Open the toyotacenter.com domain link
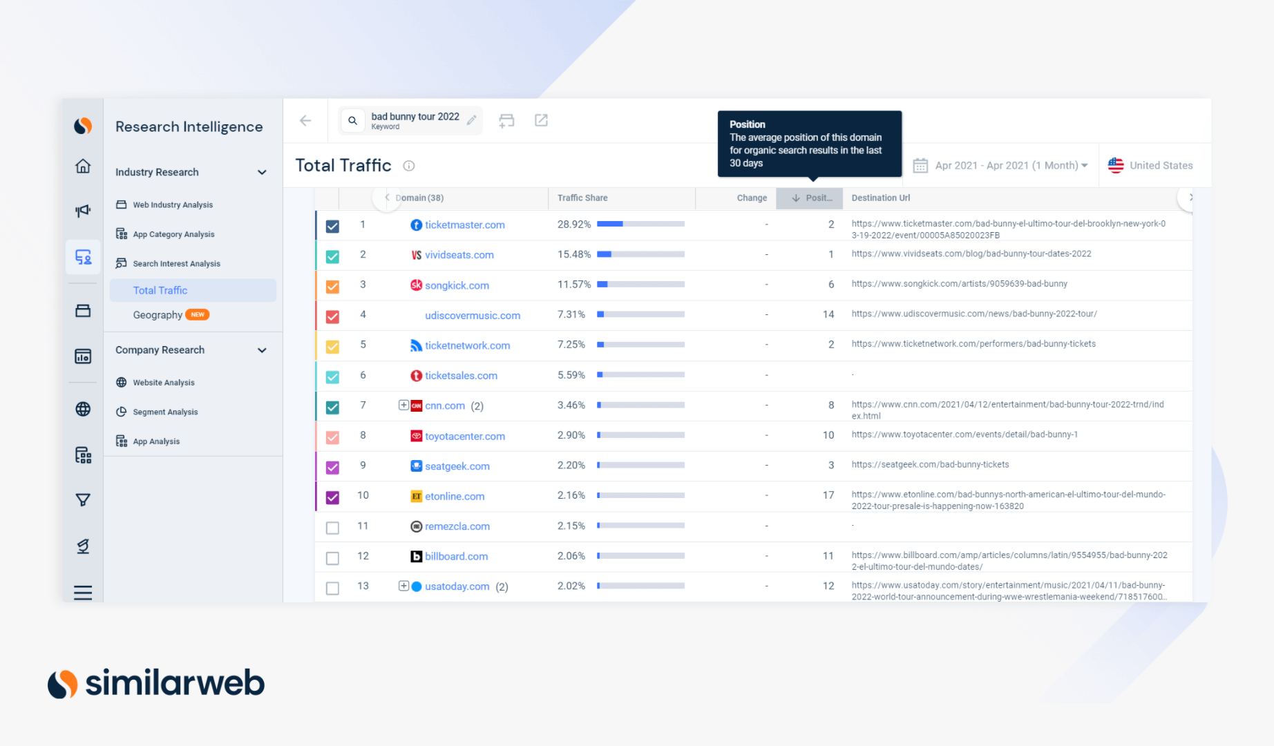 click(464, 437)
